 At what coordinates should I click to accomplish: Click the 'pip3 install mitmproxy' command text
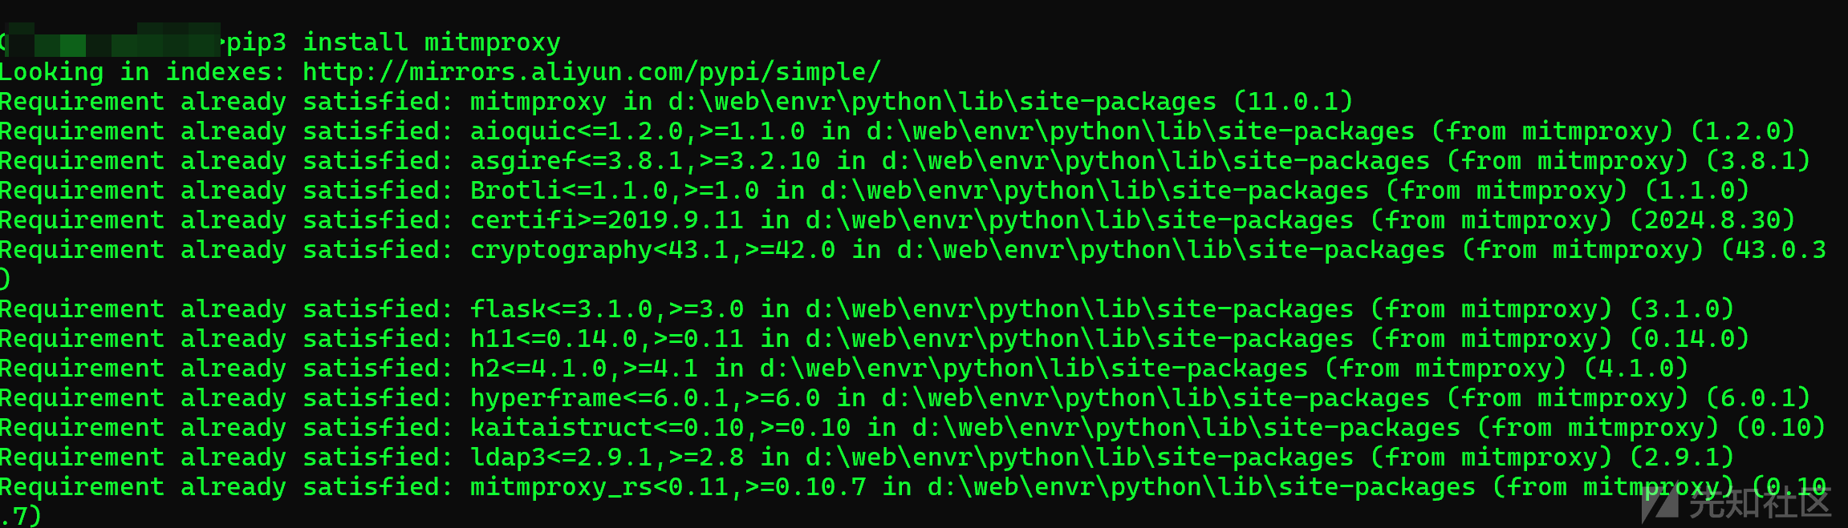click(393, 42)
